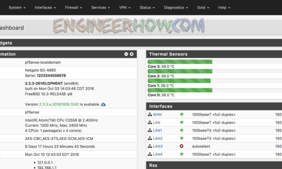Open the Firewall menu
The width and height of the screenshot is (282, 169).
(73, 8)
